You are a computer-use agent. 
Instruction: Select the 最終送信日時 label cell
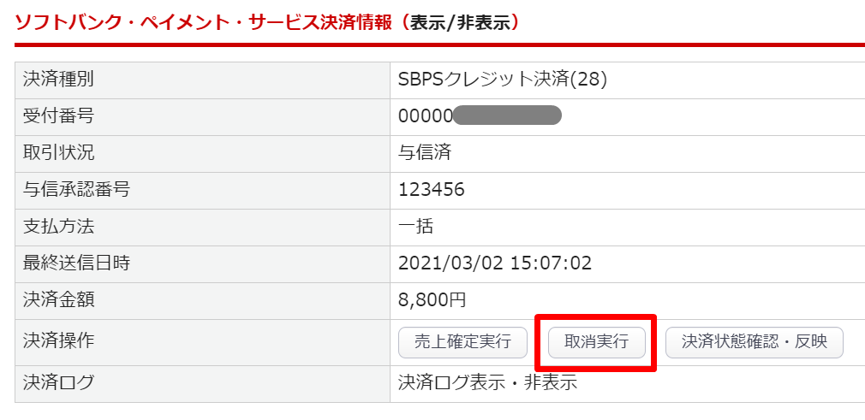77,263
